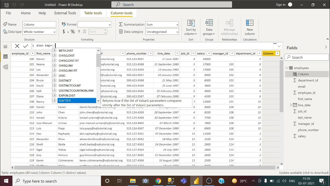Image resolution: width=330 pixels, height=186 pixels.
Task: Commit the formula with checkmark icon
Action: 26,46
